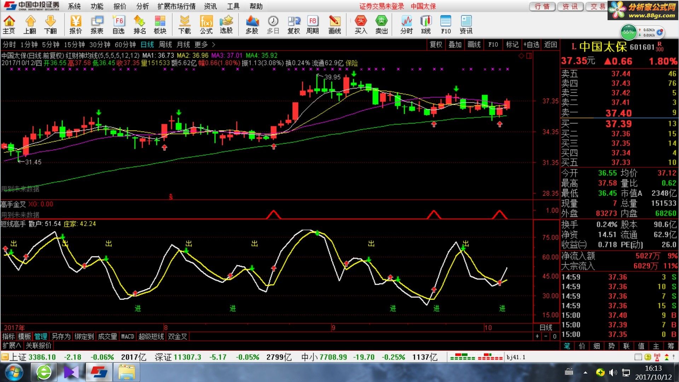Viewport: 679px width, 382px height.
Task: Click the 周期 F8 period icon
Action: 313,25
